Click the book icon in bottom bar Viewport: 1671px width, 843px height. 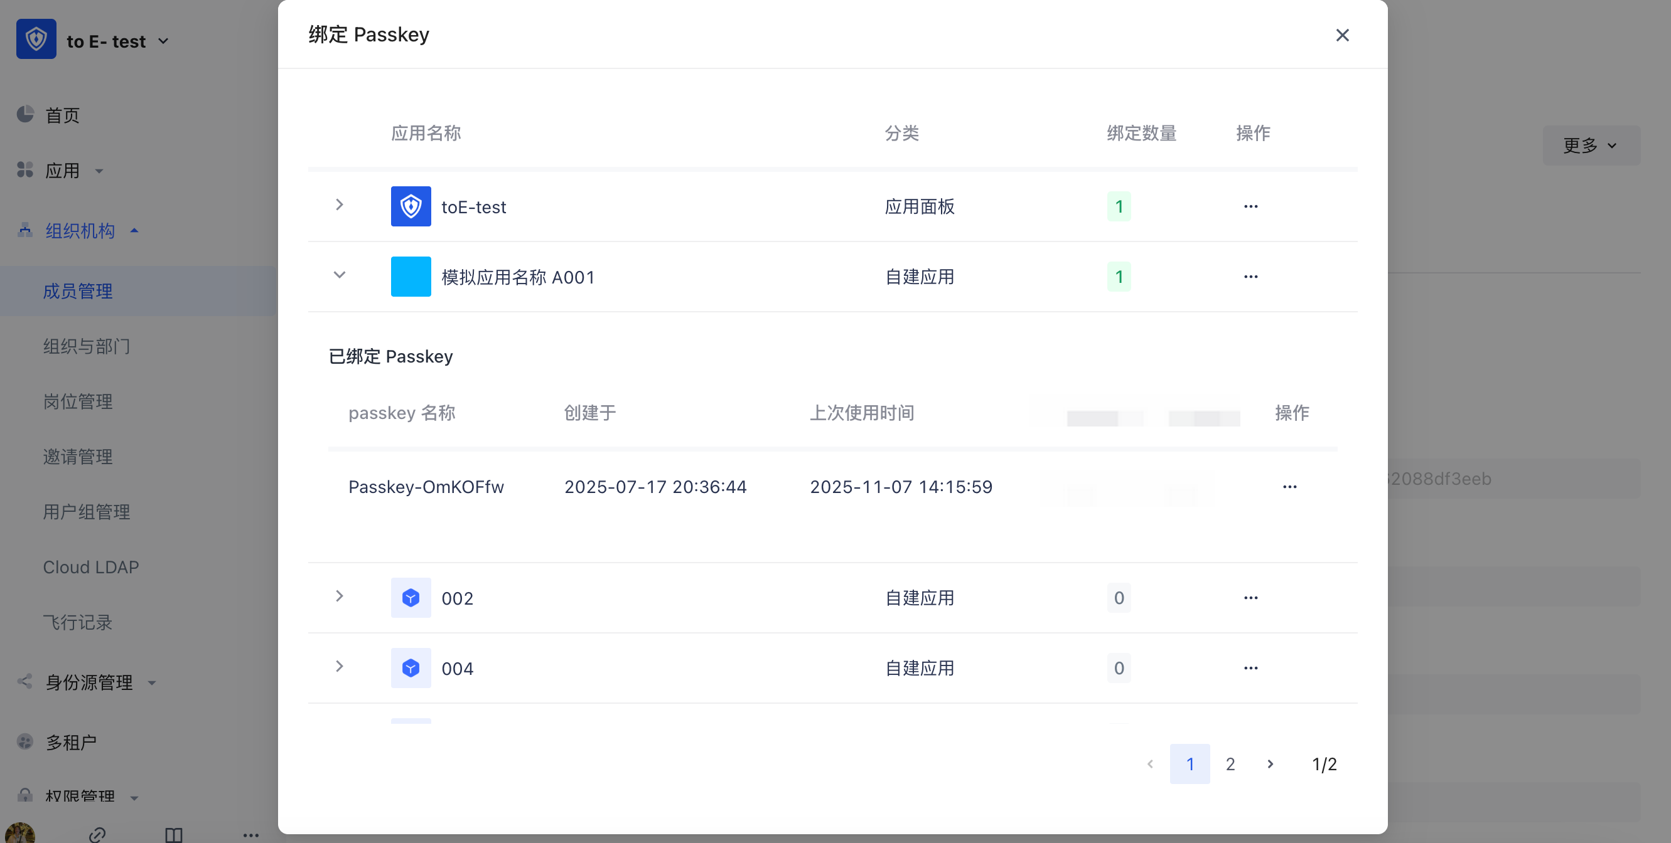tap(173, 834)
